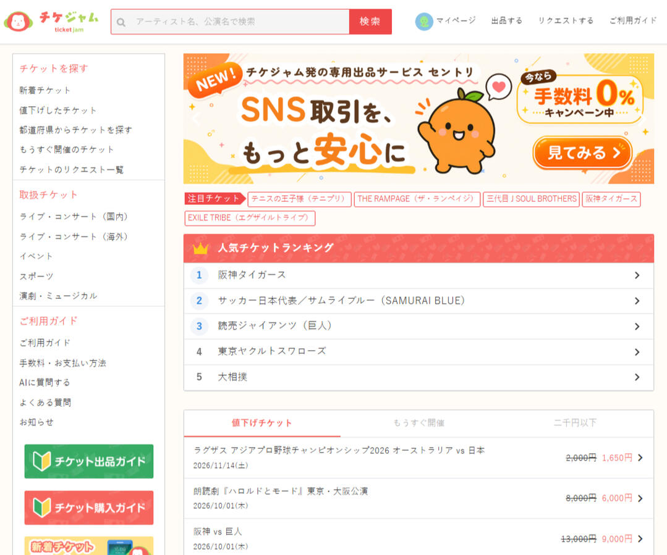667x555 pixels.
Task: Click the テニスの王子様 tag
Action: point(299,199)
